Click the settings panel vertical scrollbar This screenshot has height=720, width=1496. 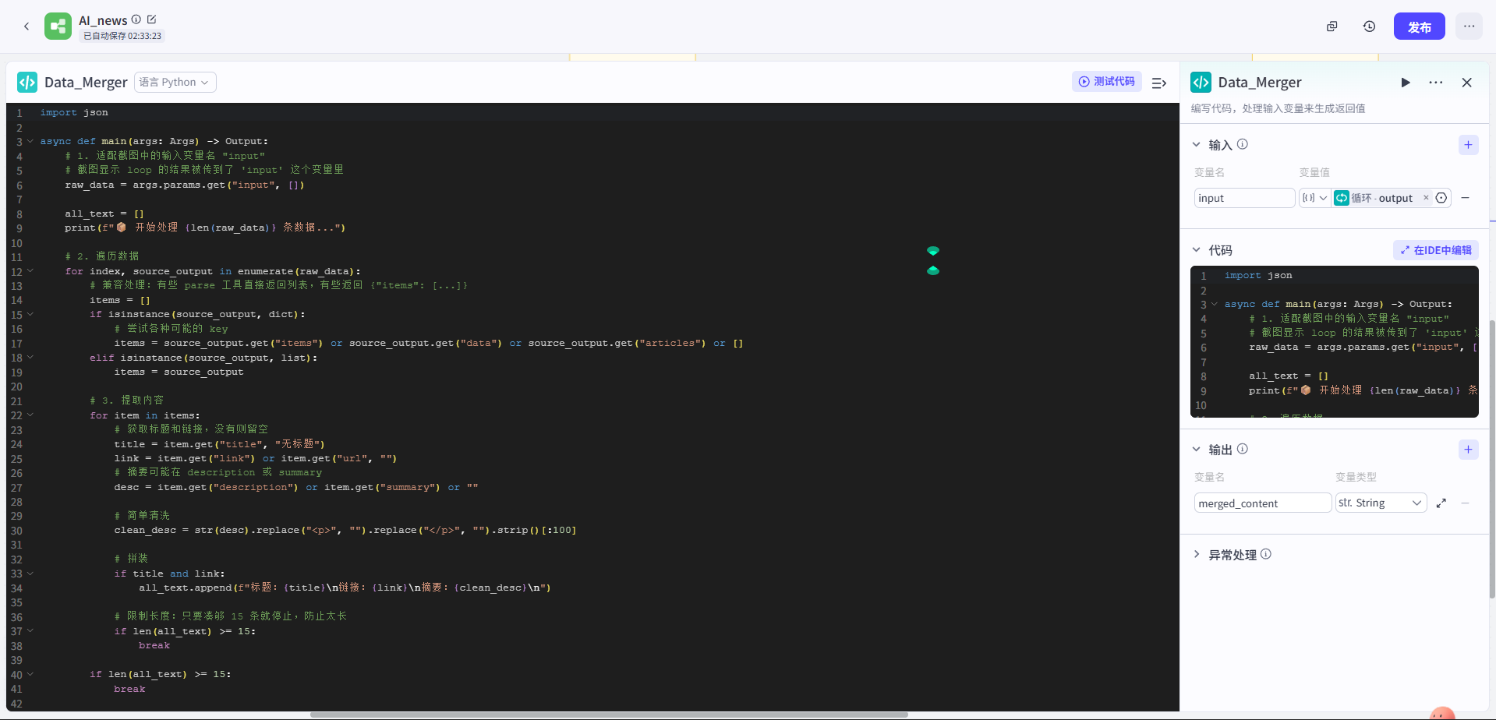click(1492, 459)
